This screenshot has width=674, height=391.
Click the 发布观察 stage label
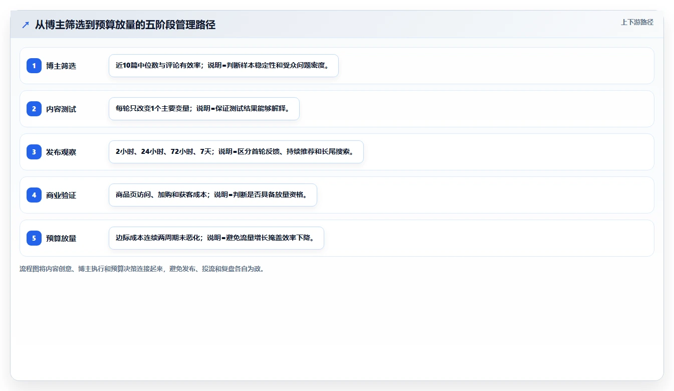pos(61,152)
